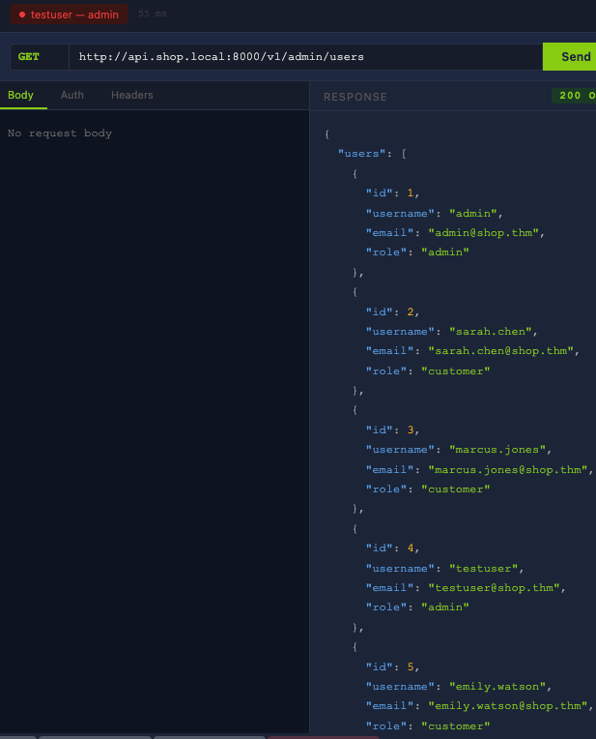Select the Body tab
596x739 pixels.
click(20, 95)
